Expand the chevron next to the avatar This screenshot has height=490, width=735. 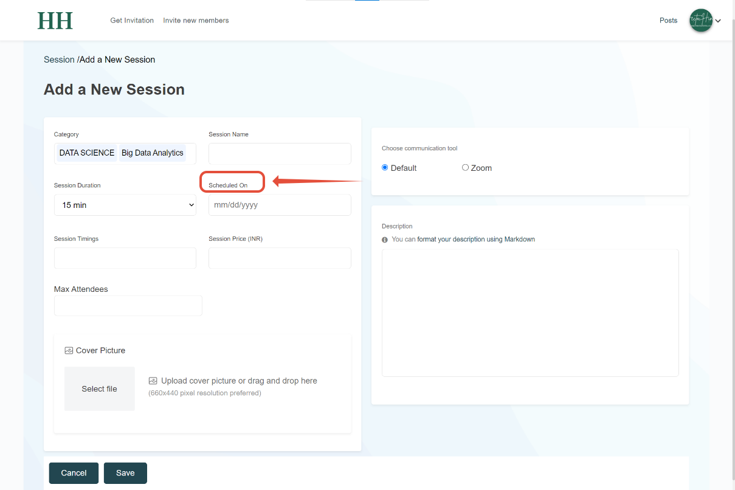718,21
